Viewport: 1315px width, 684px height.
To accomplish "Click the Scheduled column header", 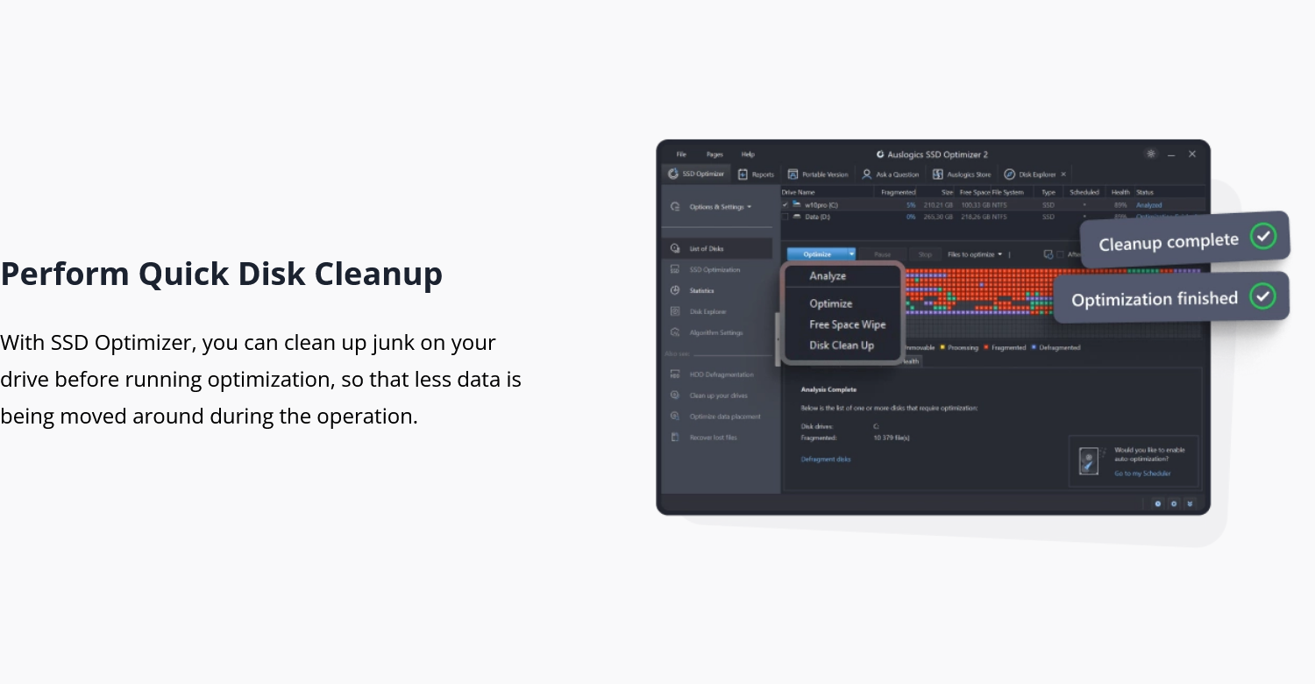I will (x=1084, y=192).
